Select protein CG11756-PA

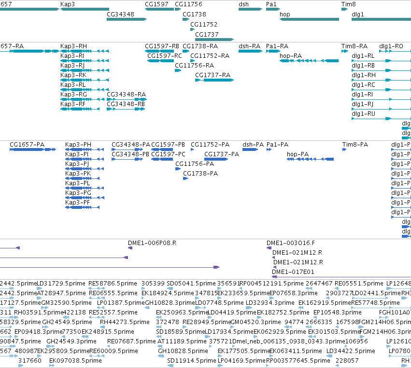[x=178, y=169]
